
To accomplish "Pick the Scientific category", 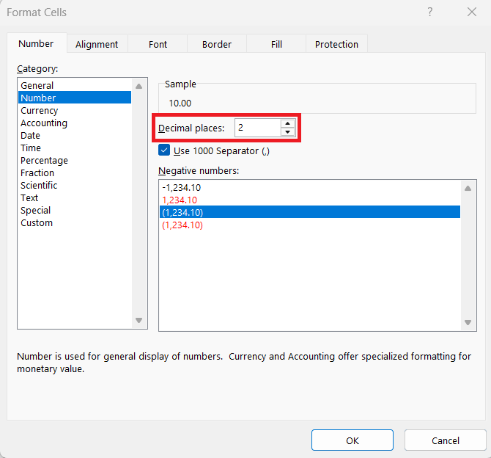I will (x=75, y=186).
